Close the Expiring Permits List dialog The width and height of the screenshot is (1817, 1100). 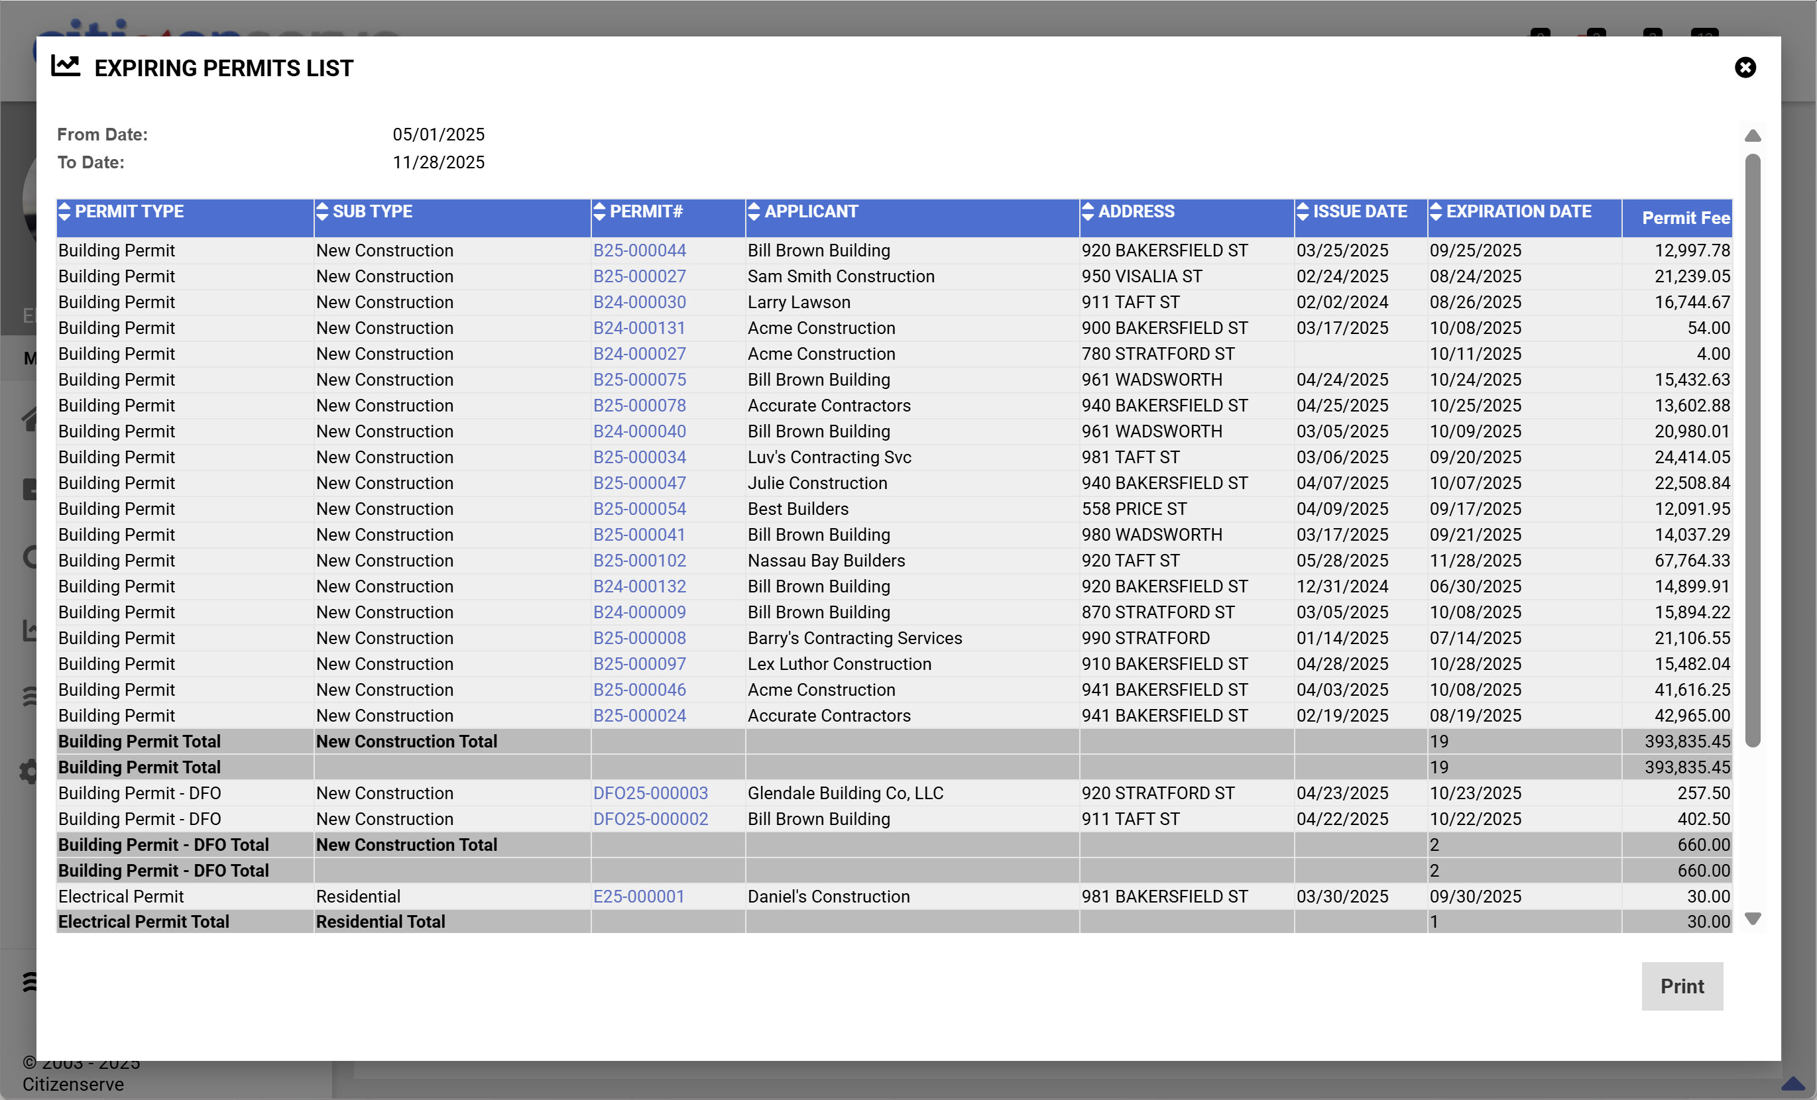(x=1745, y=68)
